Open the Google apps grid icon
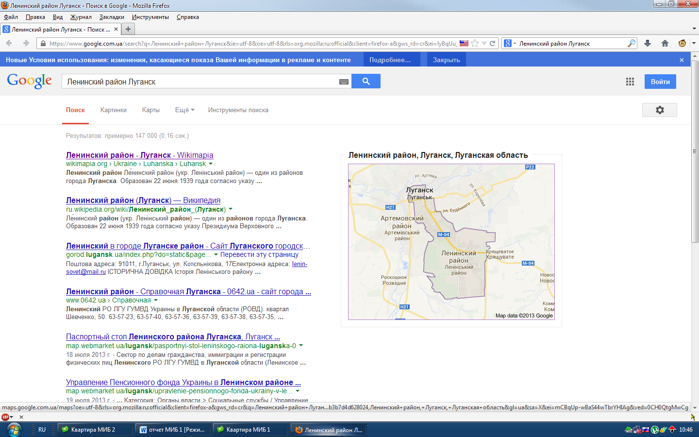Viewport: 699px width, 437px height. coord(630,82)
